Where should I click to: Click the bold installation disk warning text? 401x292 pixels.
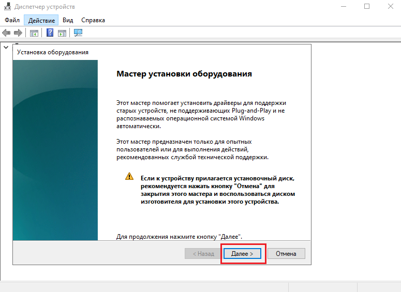[218, 190]
